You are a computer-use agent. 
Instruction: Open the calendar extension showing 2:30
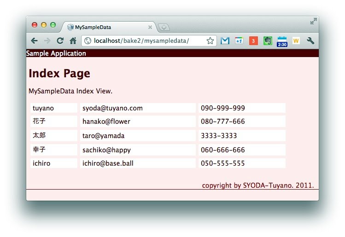[x=282, y=41]
